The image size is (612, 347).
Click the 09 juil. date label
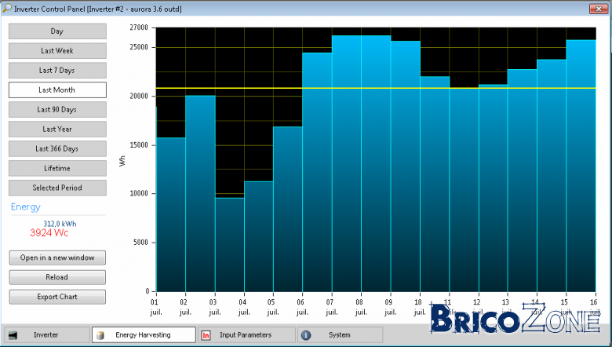(x=389, y=307)
